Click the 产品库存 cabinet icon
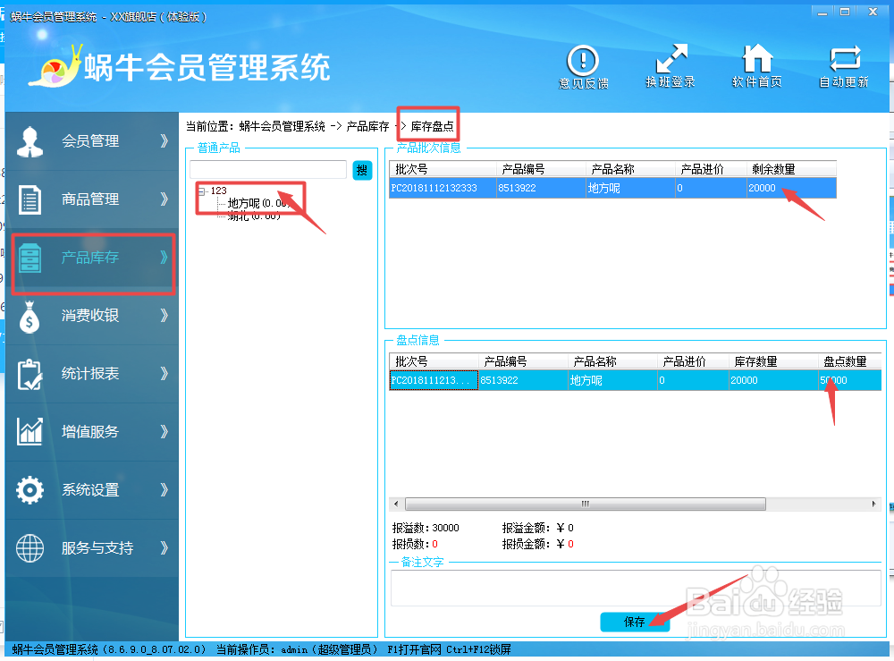894x661 pixels. click(x=30, y=258)
